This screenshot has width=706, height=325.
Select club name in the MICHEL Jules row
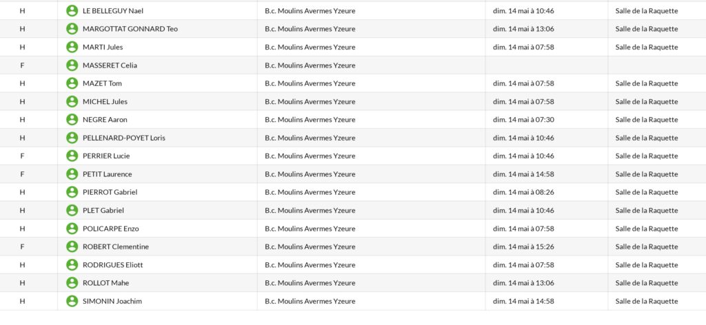[x=310, y=102]
